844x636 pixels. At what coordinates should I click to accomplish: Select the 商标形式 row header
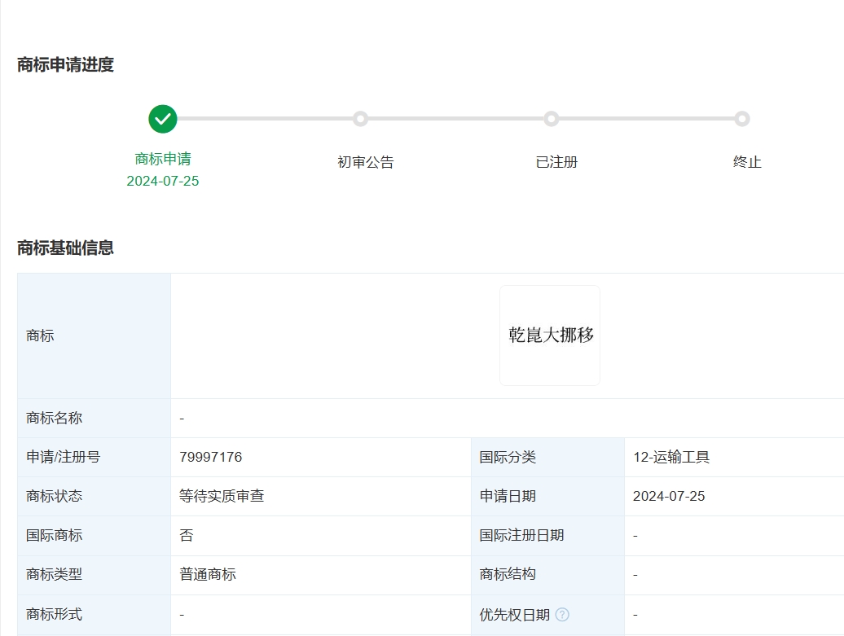click(52, 614)
